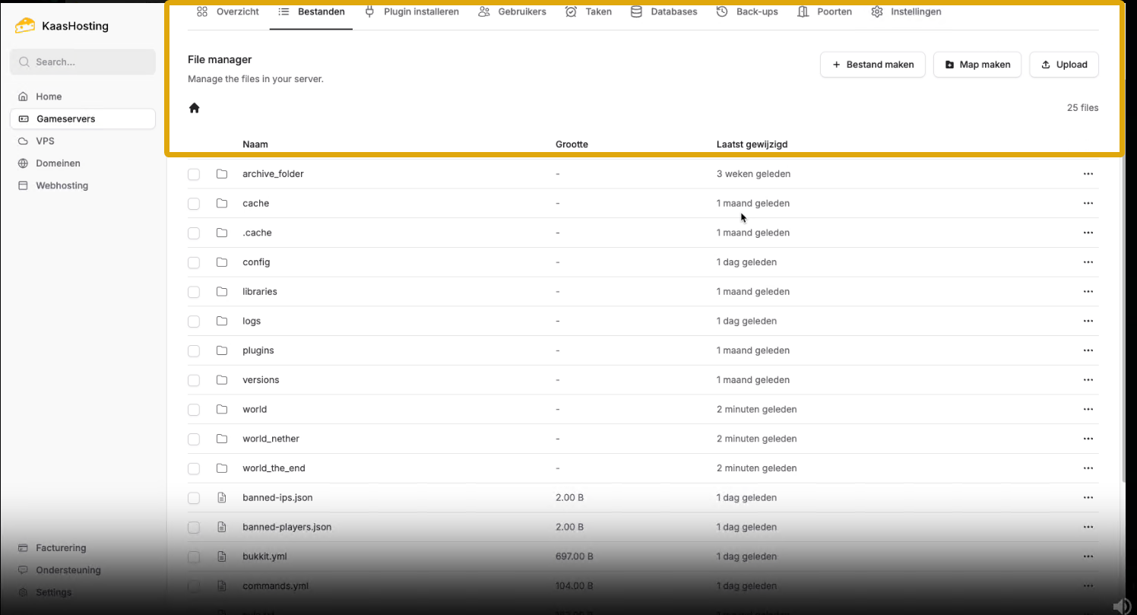This screenshot has width=1137, height=615.
Task: Expand options menu for logs folder
Action: point(1088,322)
